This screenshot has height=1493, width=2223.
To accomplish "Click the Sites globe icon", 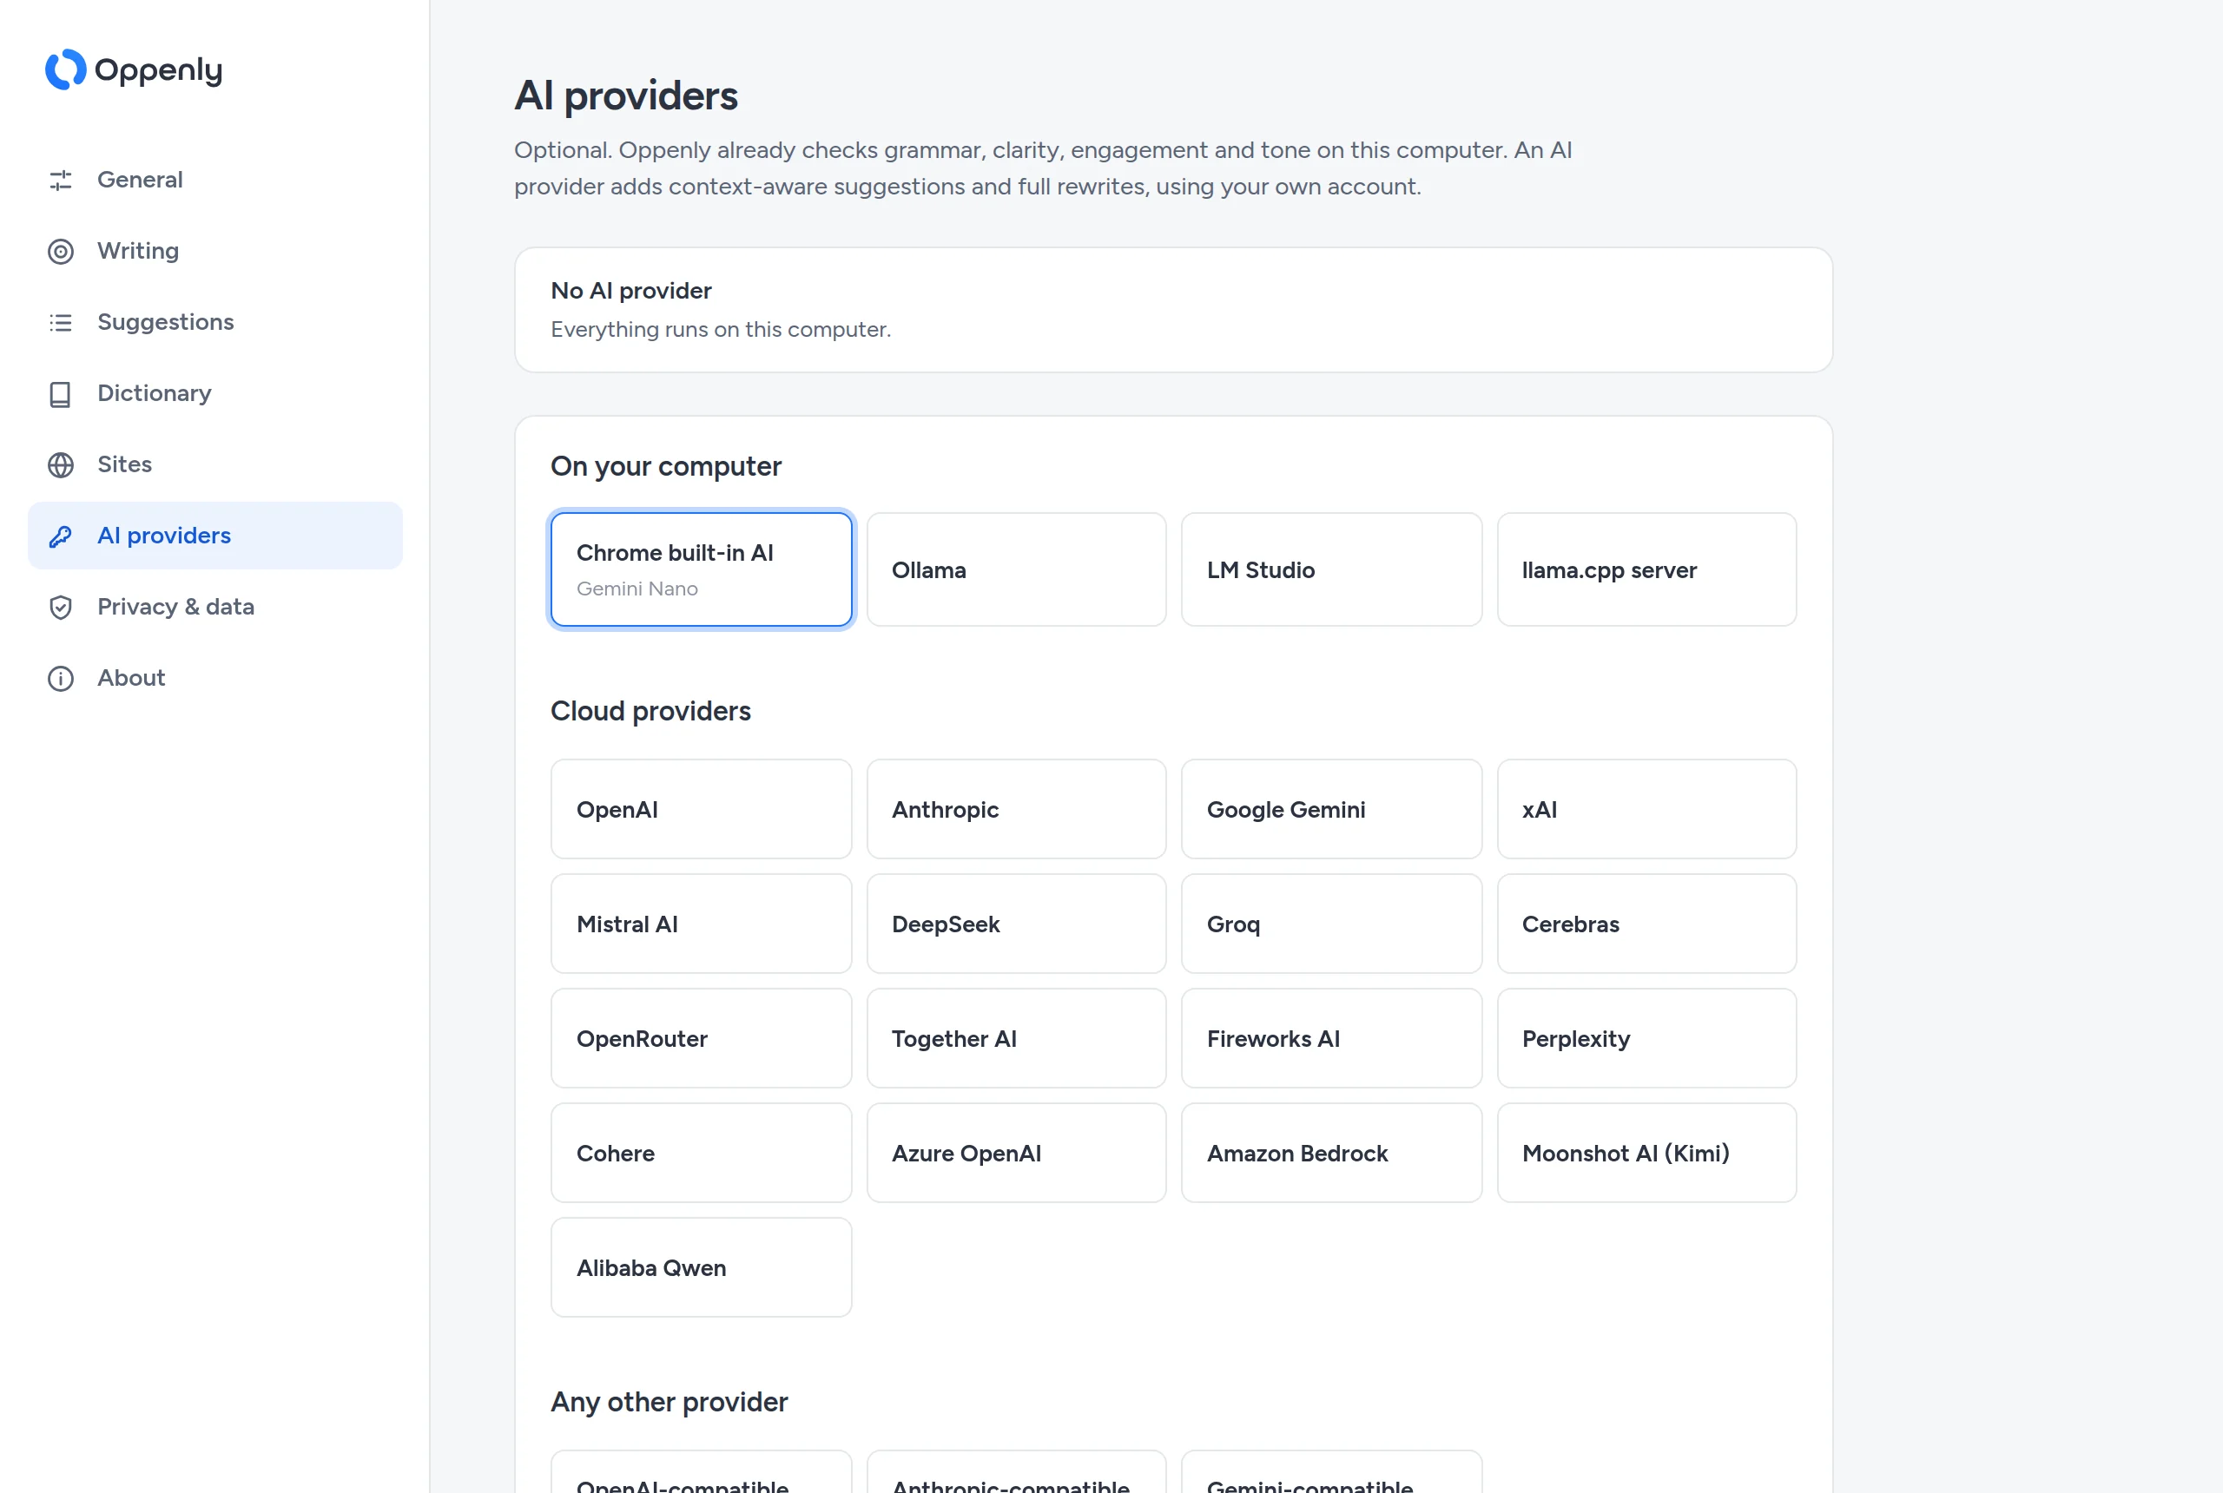I will 61,464.
